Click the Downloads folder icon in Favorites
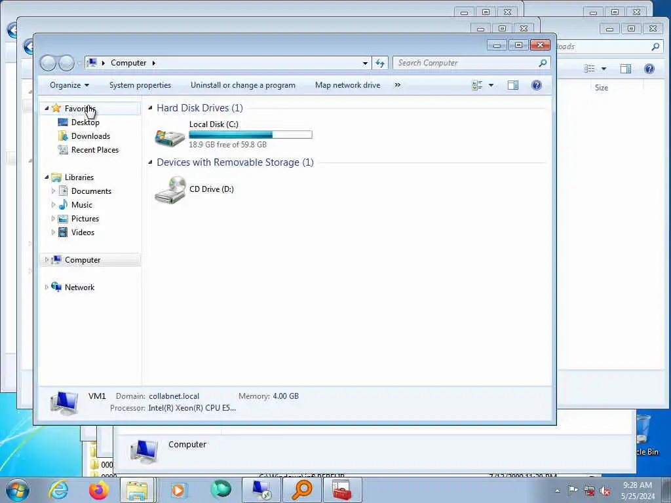The height and width of the screenshot is (503, 671). pyautogui.click(x=63, y=136)
